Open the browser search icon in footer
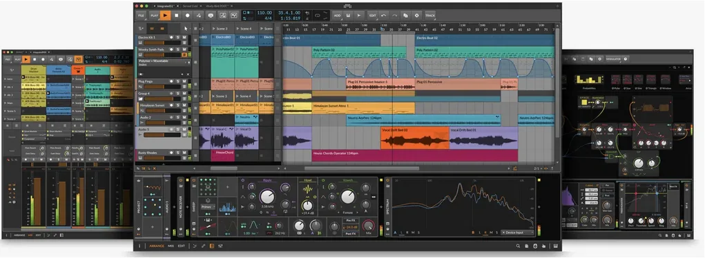Screen dimensions: 705x258 [x=518, y=246]
